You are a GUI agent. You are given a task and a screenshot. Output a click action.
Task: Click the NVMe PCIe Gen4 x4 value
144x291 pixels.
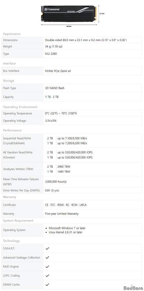[58, 71]
